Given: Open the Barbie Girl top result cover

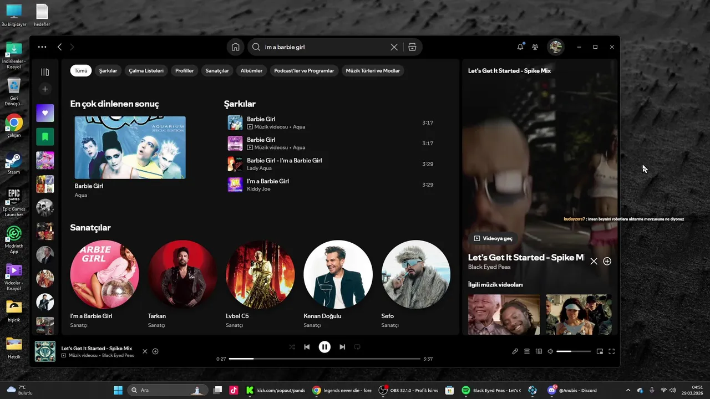Looking at the screenshot, I should click(130, 147).
